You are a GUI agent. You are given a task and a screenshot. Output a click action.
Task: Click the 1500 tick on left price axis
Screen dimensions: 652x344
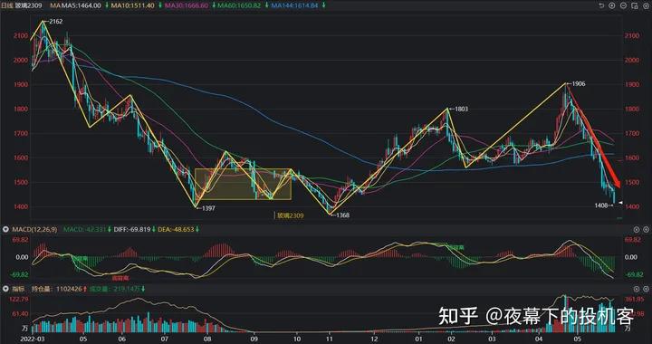(x=20, y=182)
